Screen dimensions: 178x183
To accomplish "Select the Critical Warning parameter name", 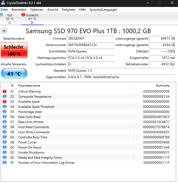I will pyautogui.click(x=29, y=91).
